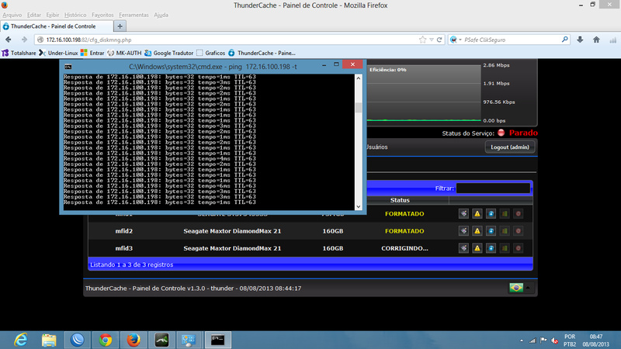Open the Usuários menu tab
Image resolution: width=621 pixels, height=349 pixels.
(x=376, y=147)
